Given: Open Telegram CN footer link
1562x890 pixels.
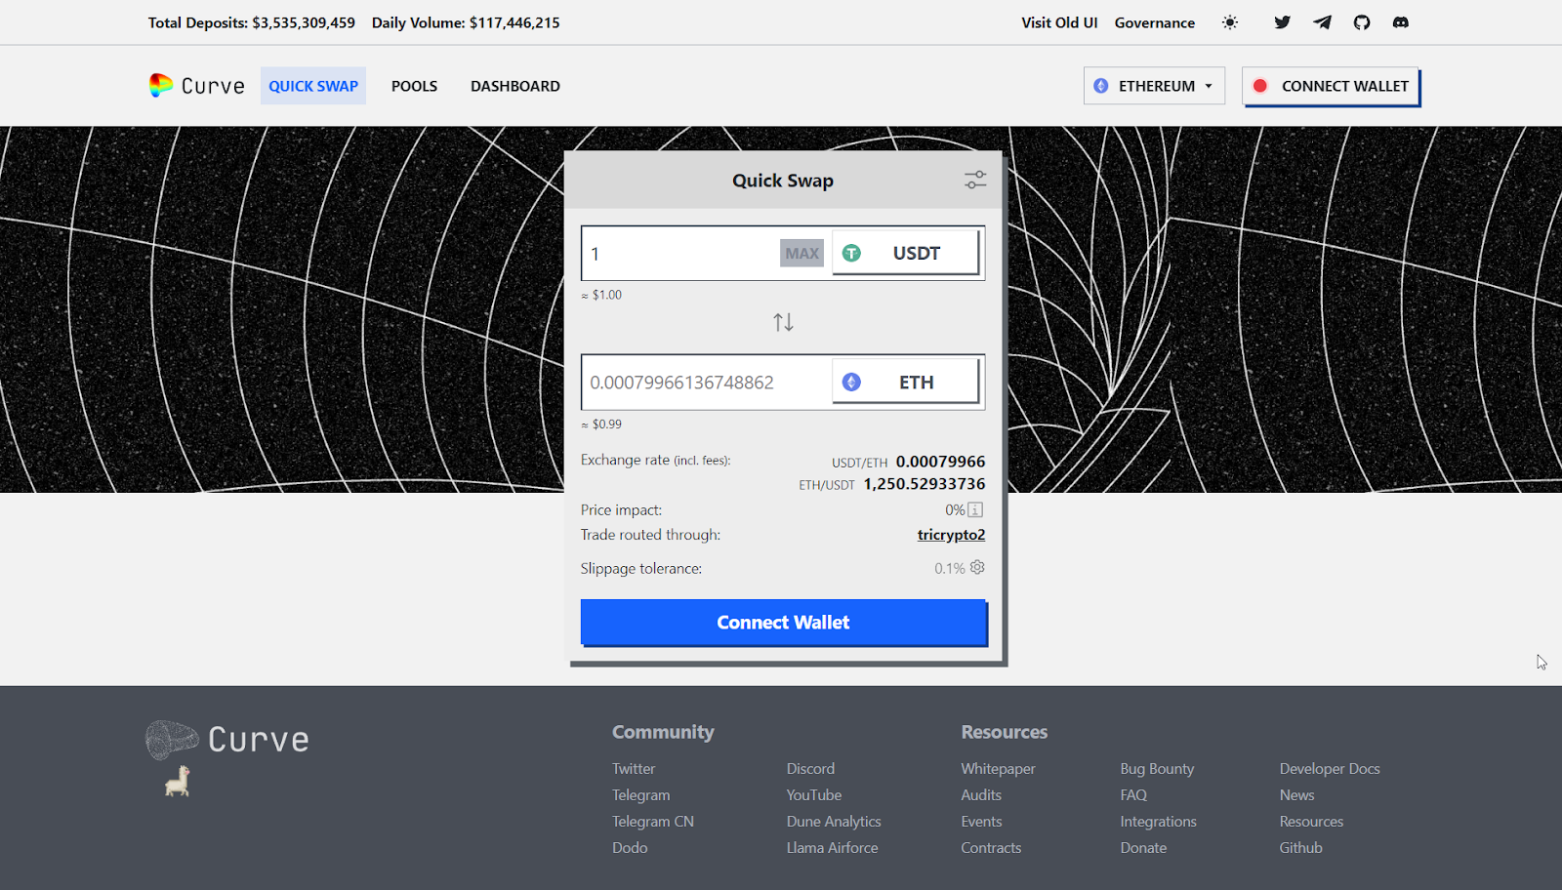Looking at the screenshot, I should point(653,822).
